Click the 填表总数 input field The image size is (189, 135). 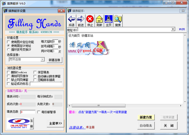pos(28,112)
